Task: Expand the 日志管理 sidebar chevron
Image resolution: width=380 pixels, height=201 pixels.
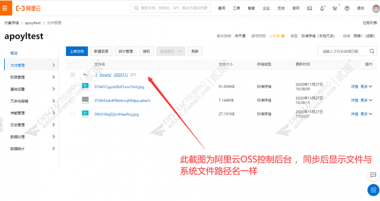Action: pyautogui.click(x=53, y=125)
